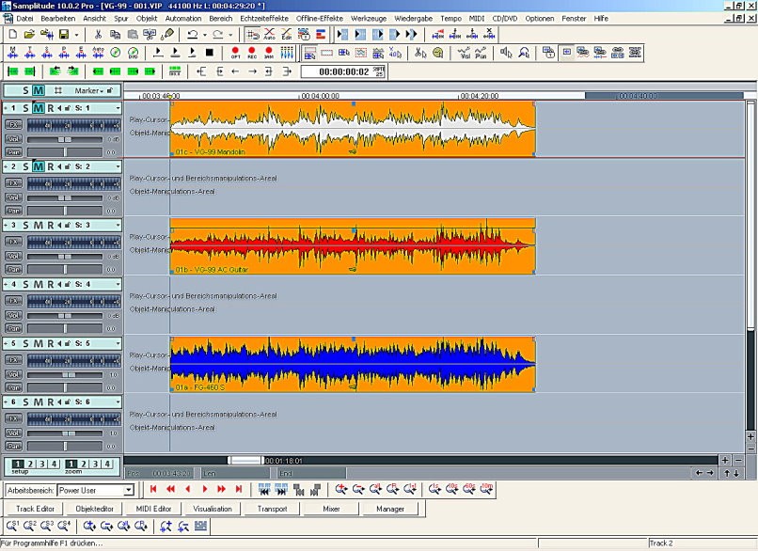Click the Undo arrow icon
Viewport: 758px width, 551px height.
coord(193,34)
